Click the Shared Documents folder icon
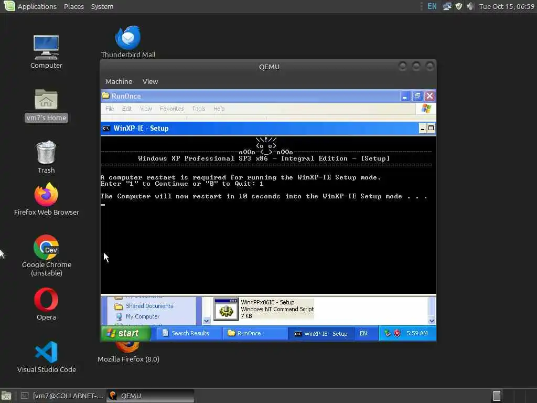The width and height of the screenshot is (537, 403). (119, 306)
